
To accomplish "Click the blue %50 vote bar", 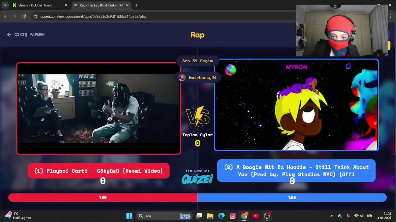I will click(x=292, y=198).
